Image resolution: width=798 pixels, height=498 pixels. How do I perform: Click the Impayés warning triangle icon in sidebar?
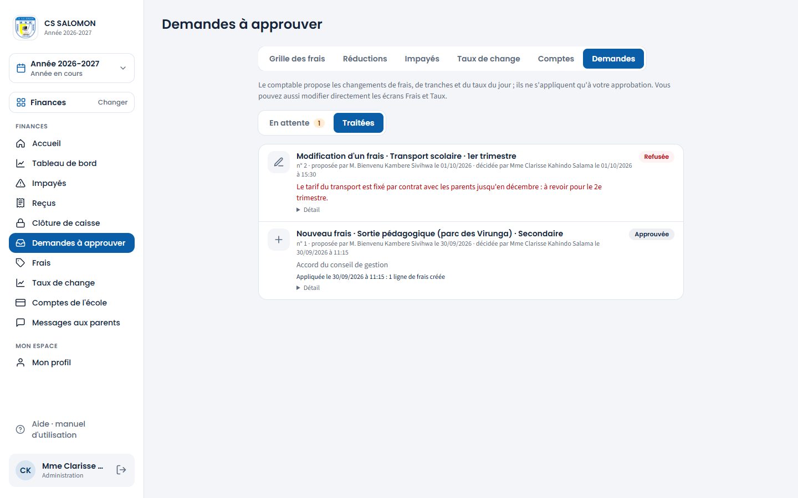pyautogui.click(x=21, y=183)
